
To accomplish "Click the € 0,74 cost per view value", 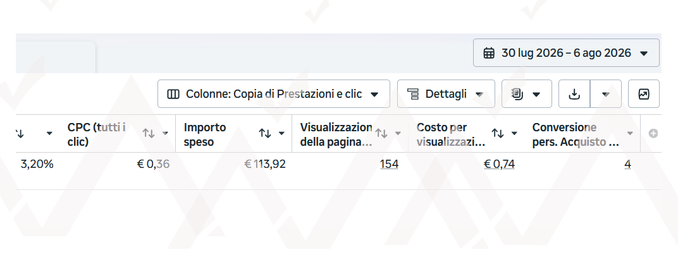I will pos(499,164).
